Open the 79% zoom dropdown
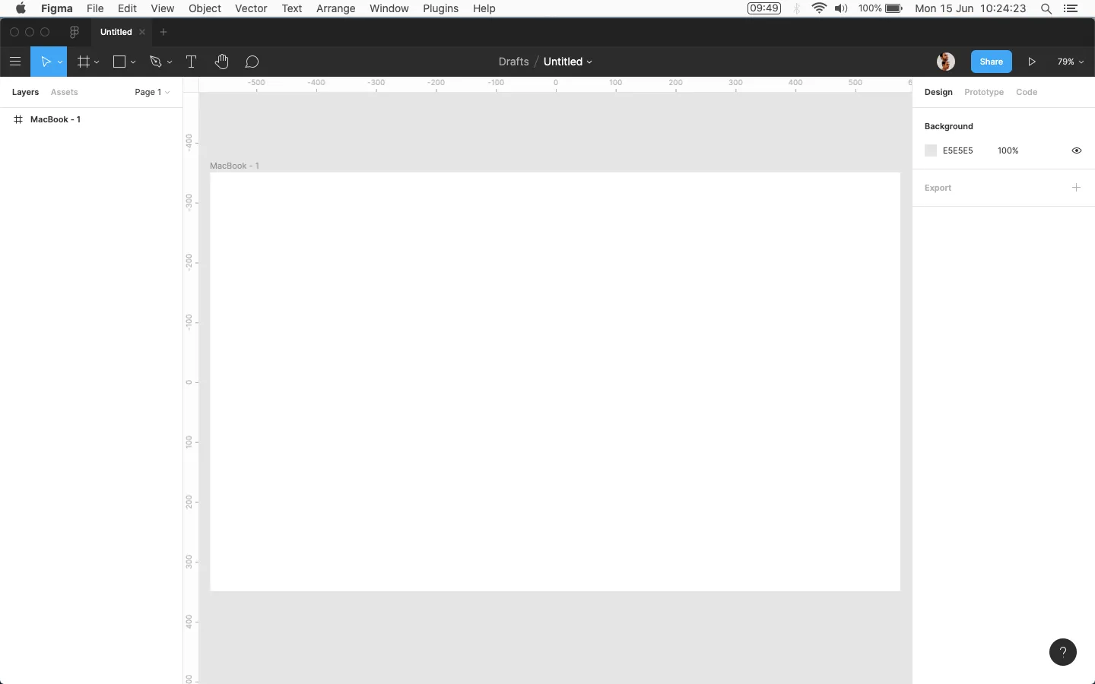 1071,62
